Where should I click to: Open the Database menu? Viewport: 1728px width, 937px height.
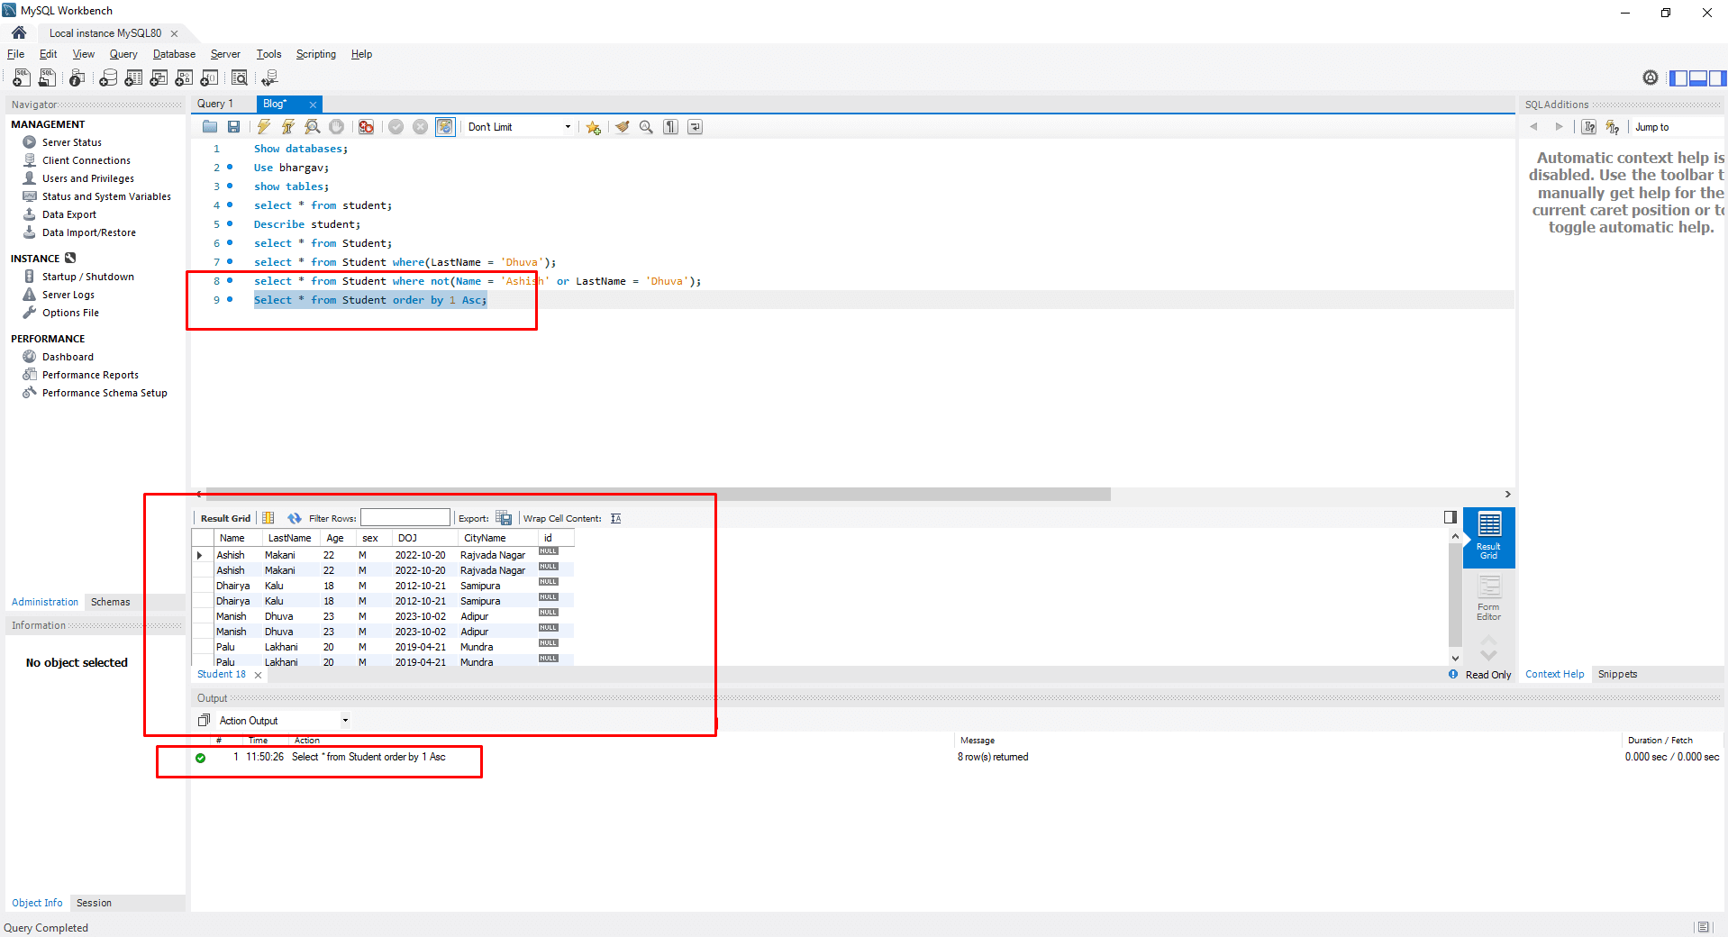(174, 54)
